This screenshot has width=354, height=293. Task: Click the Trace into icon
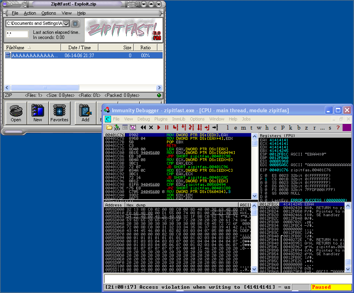coord(191,128)
